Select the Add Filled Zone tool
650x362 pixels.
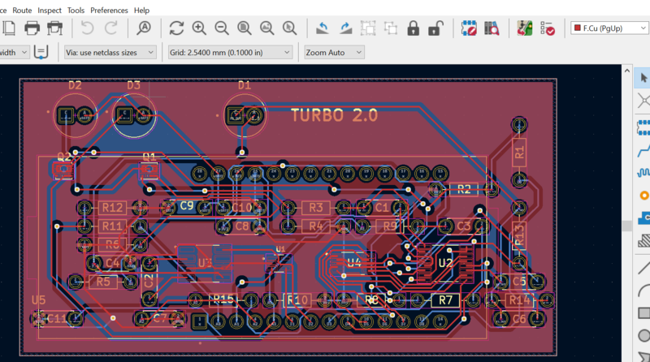pos(643,218)
